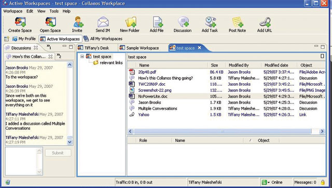Show hidden discussion tabs chevron 2

(59, 56)
